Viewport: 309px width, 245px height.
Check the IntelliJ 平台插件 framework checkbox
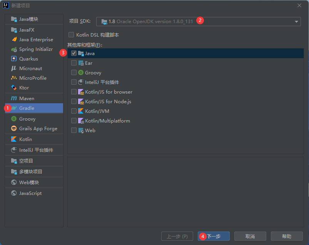pyautogui.click(x=74, y=82)
